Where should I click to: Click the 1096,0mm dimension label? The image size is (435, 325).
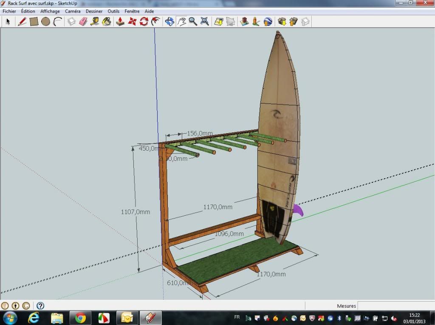229,234
